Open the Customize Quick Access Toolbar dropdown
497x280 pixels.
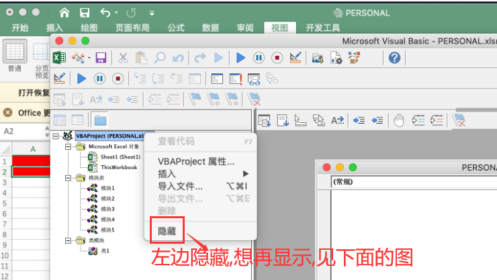point(152,13)
